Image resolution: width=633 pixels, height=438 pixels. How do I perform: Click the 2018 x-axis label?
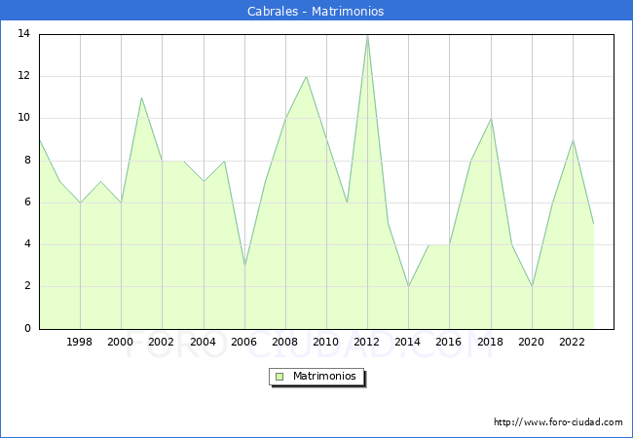click(x=490, y=342)
